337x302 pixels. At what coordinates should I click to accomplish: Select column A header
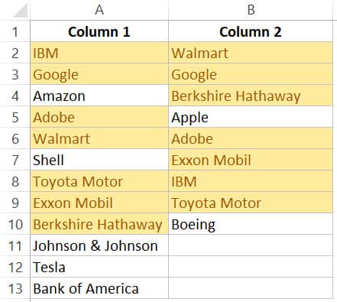click(x=99, y=10)
